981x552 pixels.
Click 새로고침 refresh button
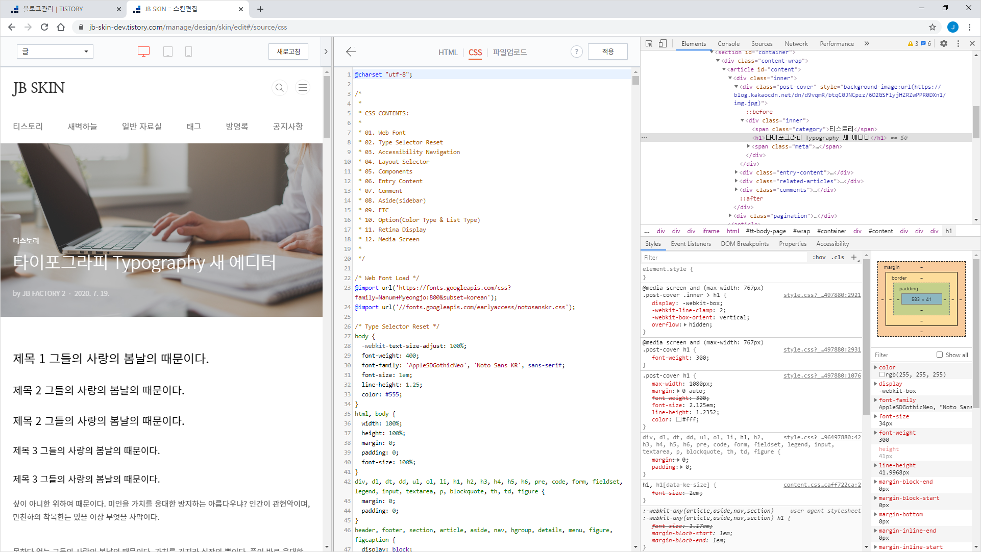pos(288,52)
